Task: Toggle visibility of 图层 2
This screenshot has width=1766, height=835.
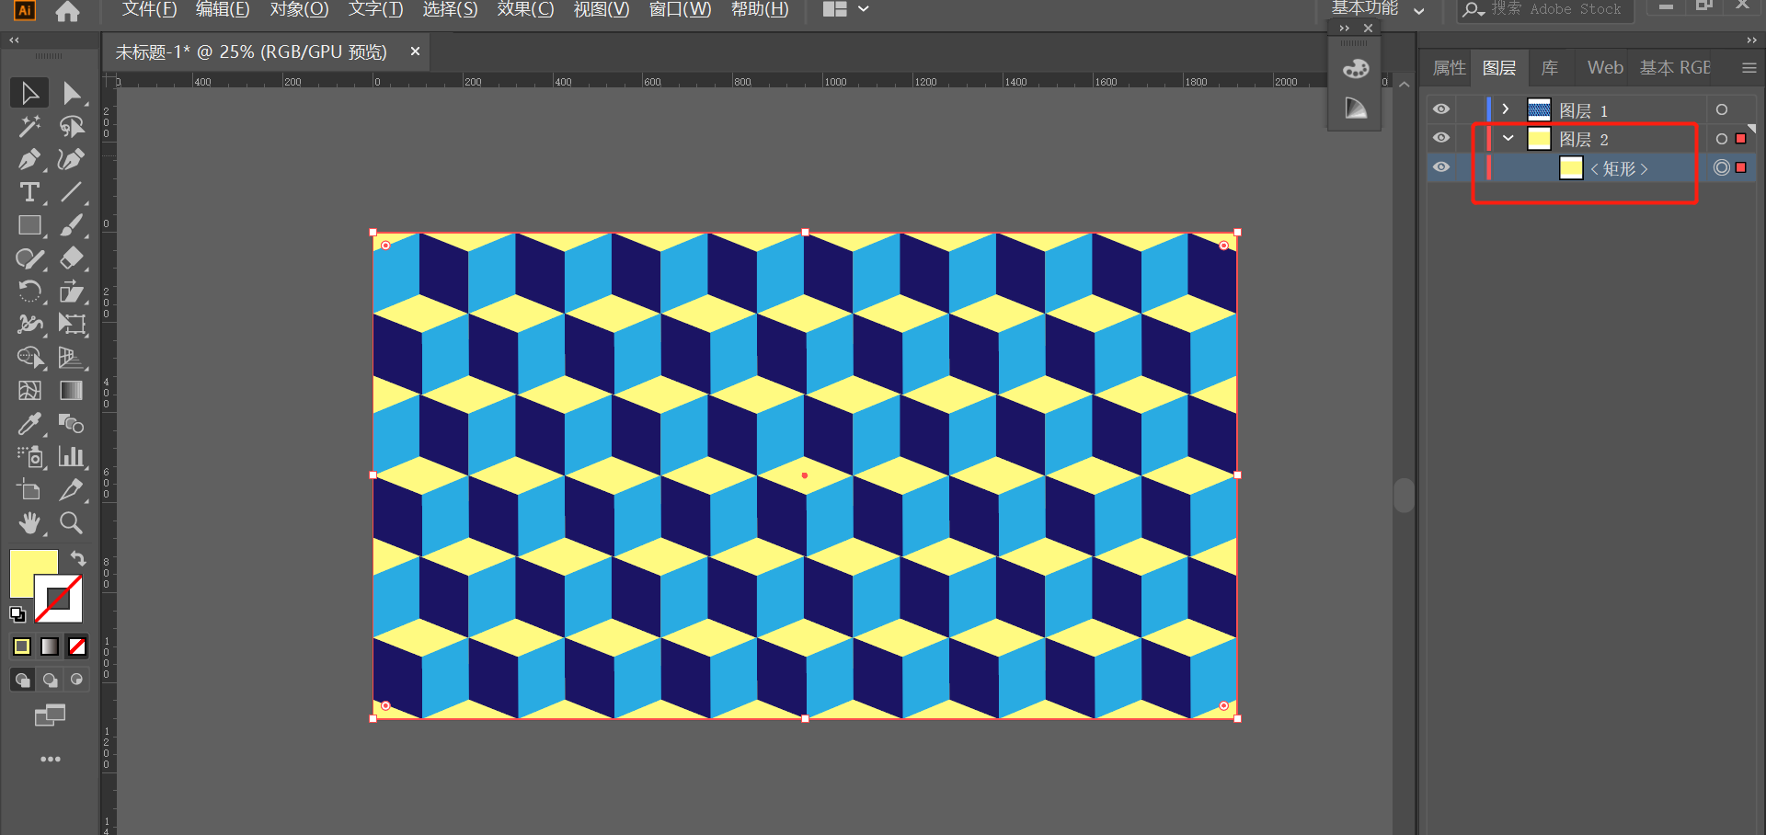Action: (1441, 138)
